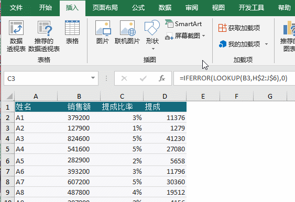Select row 1 header
This screenshot has width=295, height=202.
coord(7,107)
